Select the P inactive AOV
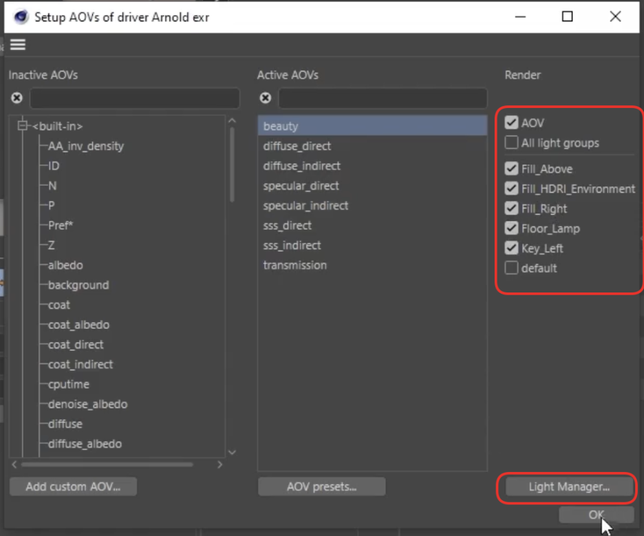The height and width of the screenshot is (536, 644). [x=52, y=205]
